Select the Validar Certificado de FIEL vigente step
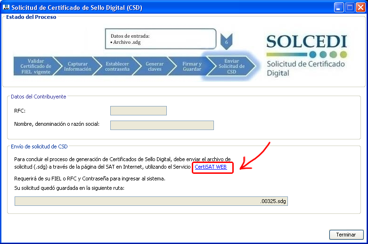The height and width of the screenshot is (244, 368). [33, 66]
